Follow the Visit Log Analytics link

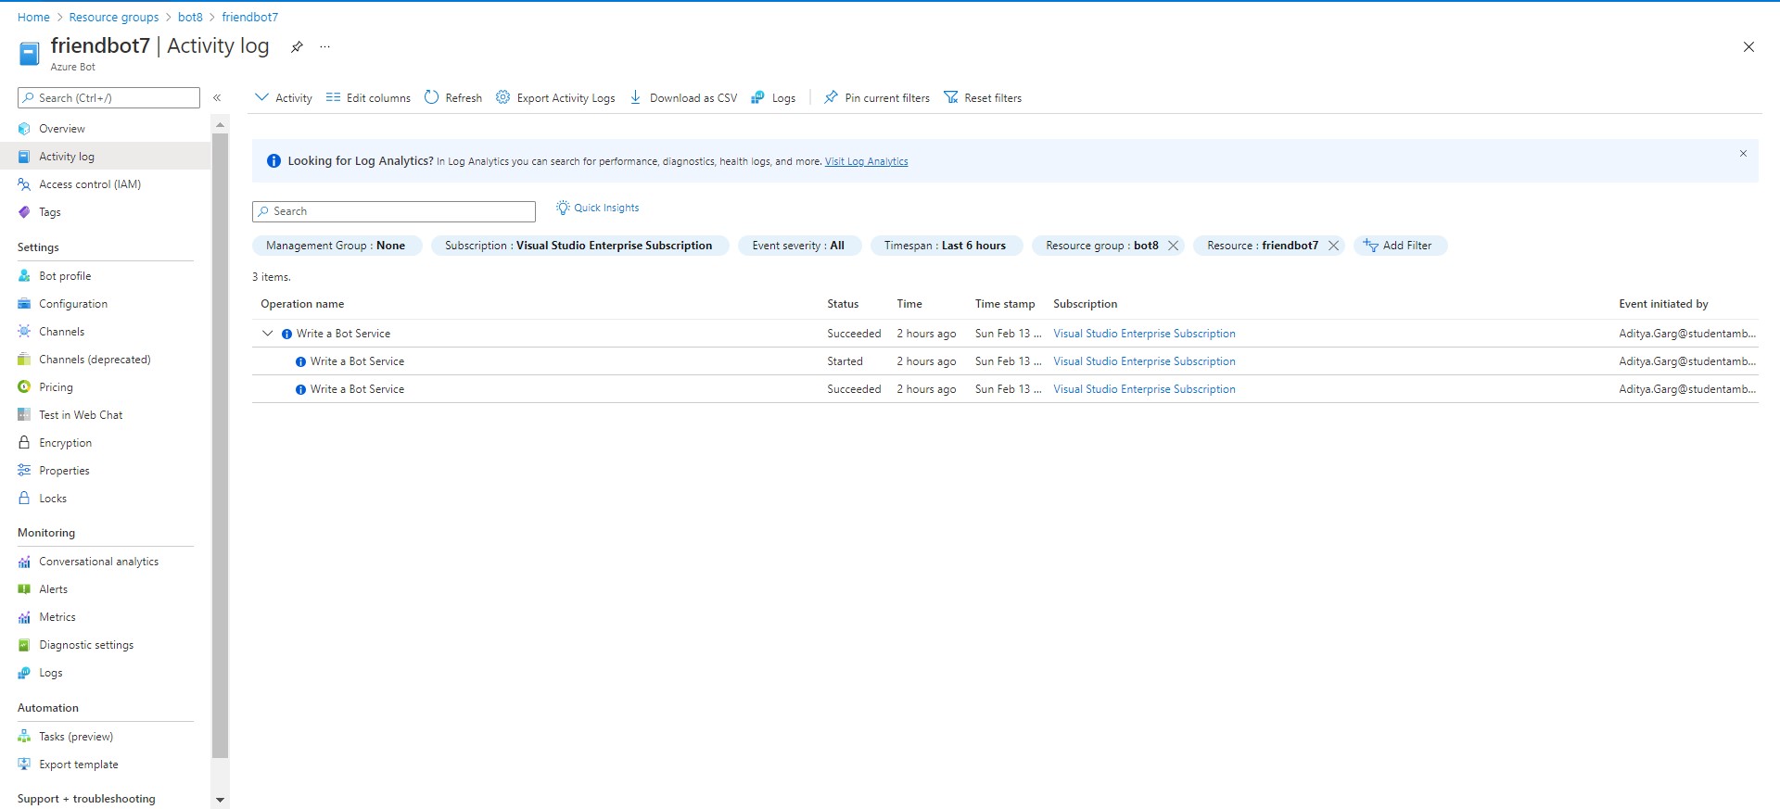866,161
